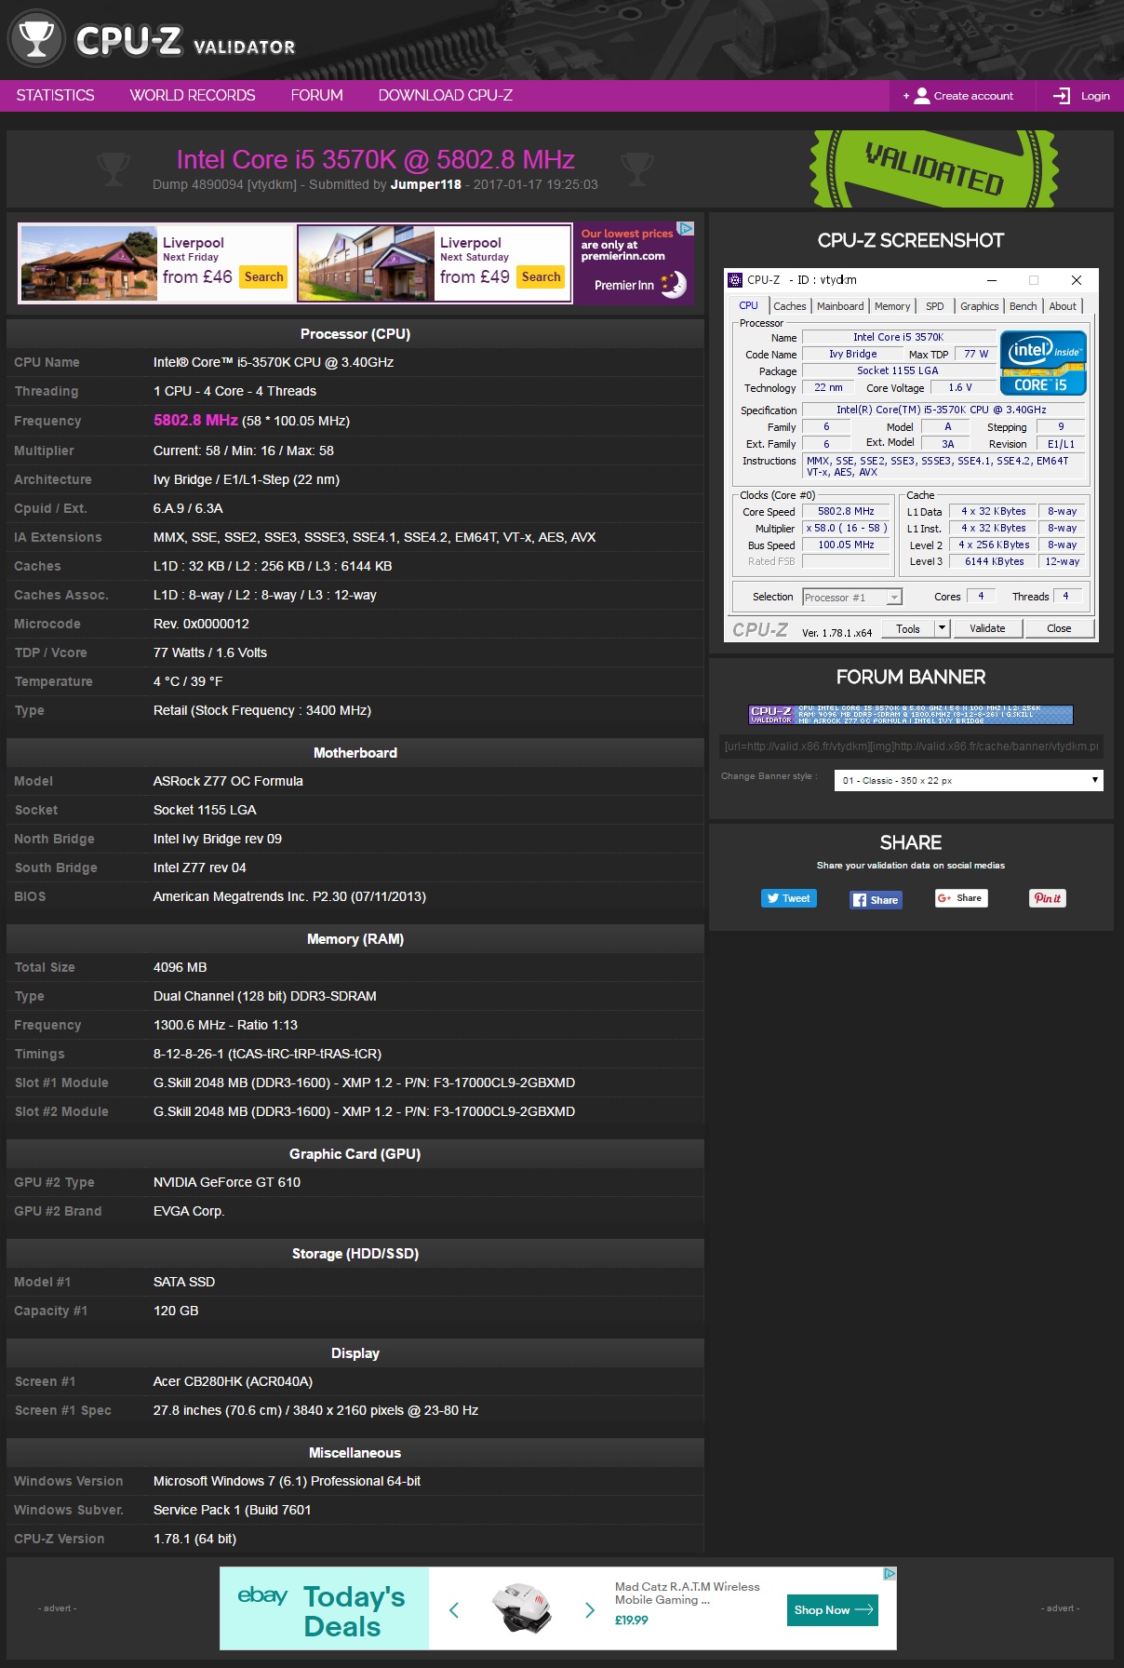
Task: Click Search on Liverpool Next Saturday ad
Action: click(542, 276)
